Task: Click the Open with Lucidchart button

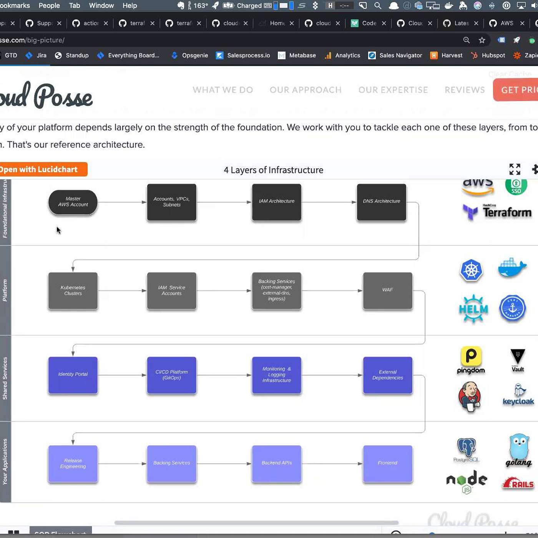Action: (43, 169)
